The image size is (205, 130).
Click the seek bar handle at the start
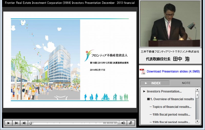[x=31, y=123]
